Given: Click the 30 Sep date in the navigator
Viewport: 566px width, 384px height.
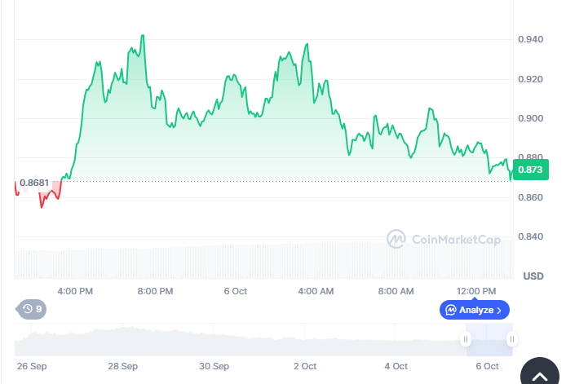Looking at the screenshot, I should coord(216,367).
